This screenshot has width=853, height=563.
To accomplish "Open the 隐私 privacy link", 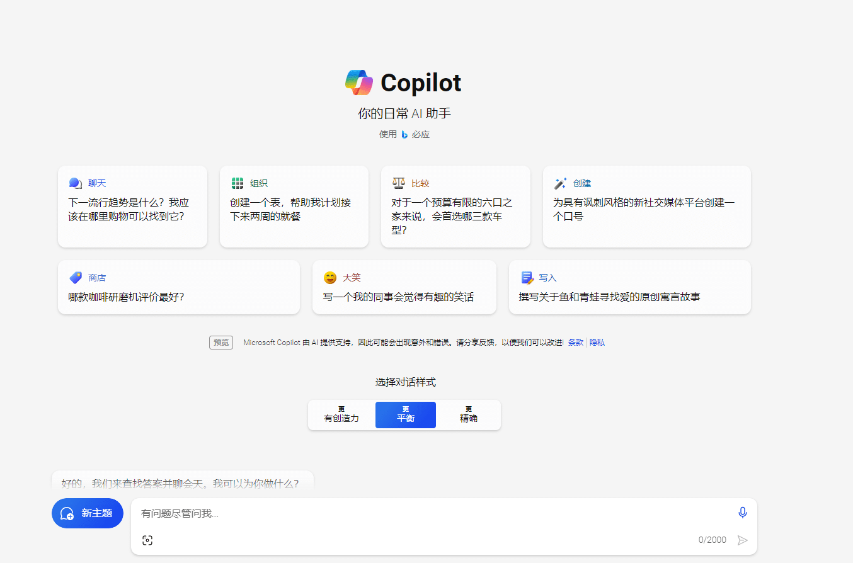I will tap(597, 343).
